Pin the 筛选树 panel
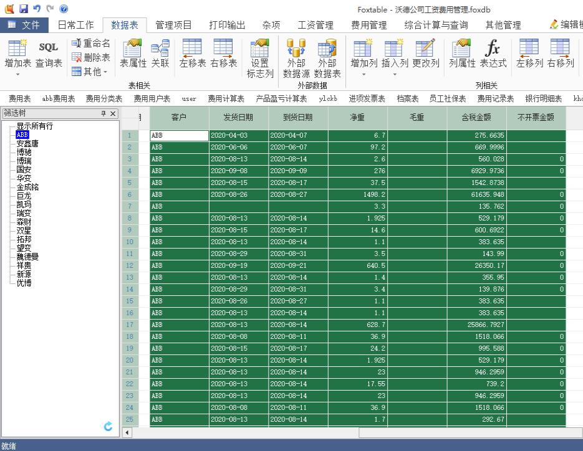 click(104, 113)
